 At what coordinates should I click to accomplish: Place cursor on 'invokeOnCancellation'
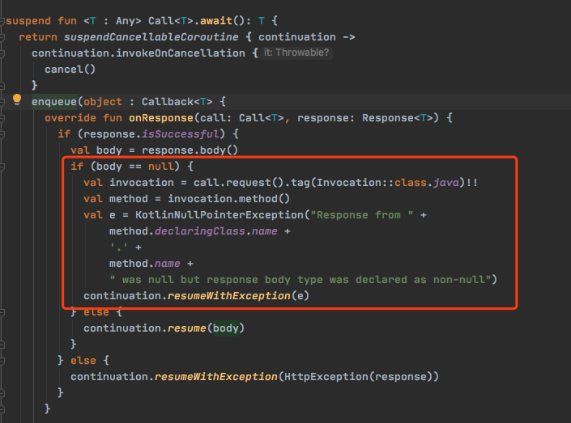[181, 53]
